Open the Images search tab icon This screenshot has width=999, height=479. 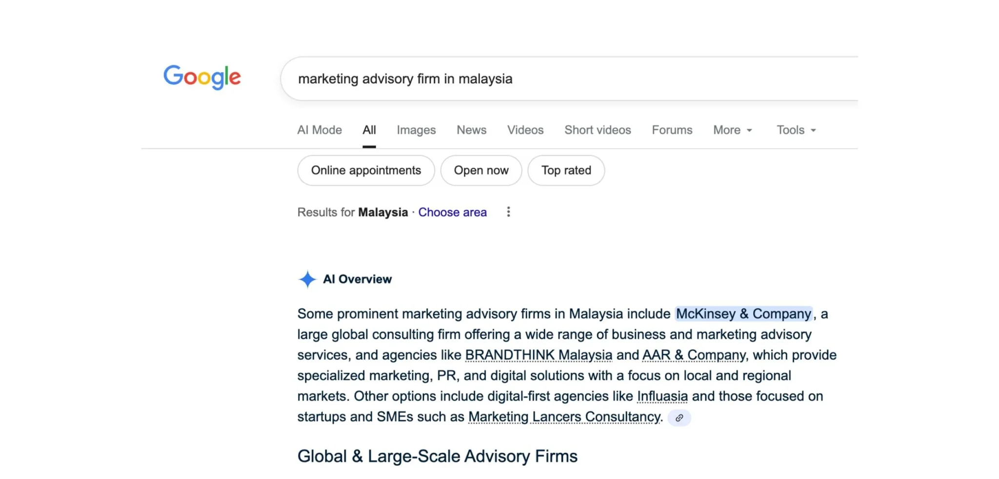pos(416,130)
